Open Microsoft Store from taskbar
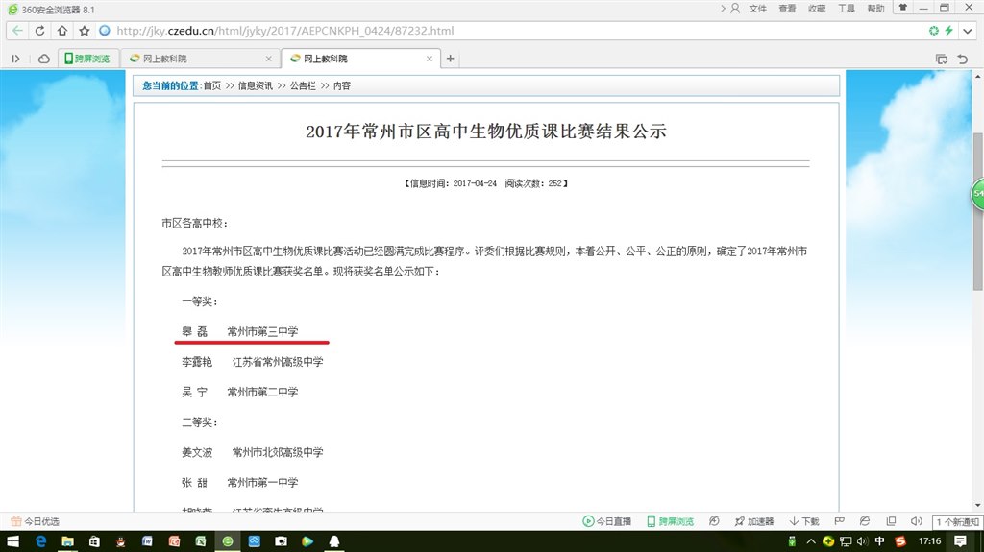Screen dimensions: 984x552 tap(94, 540)
